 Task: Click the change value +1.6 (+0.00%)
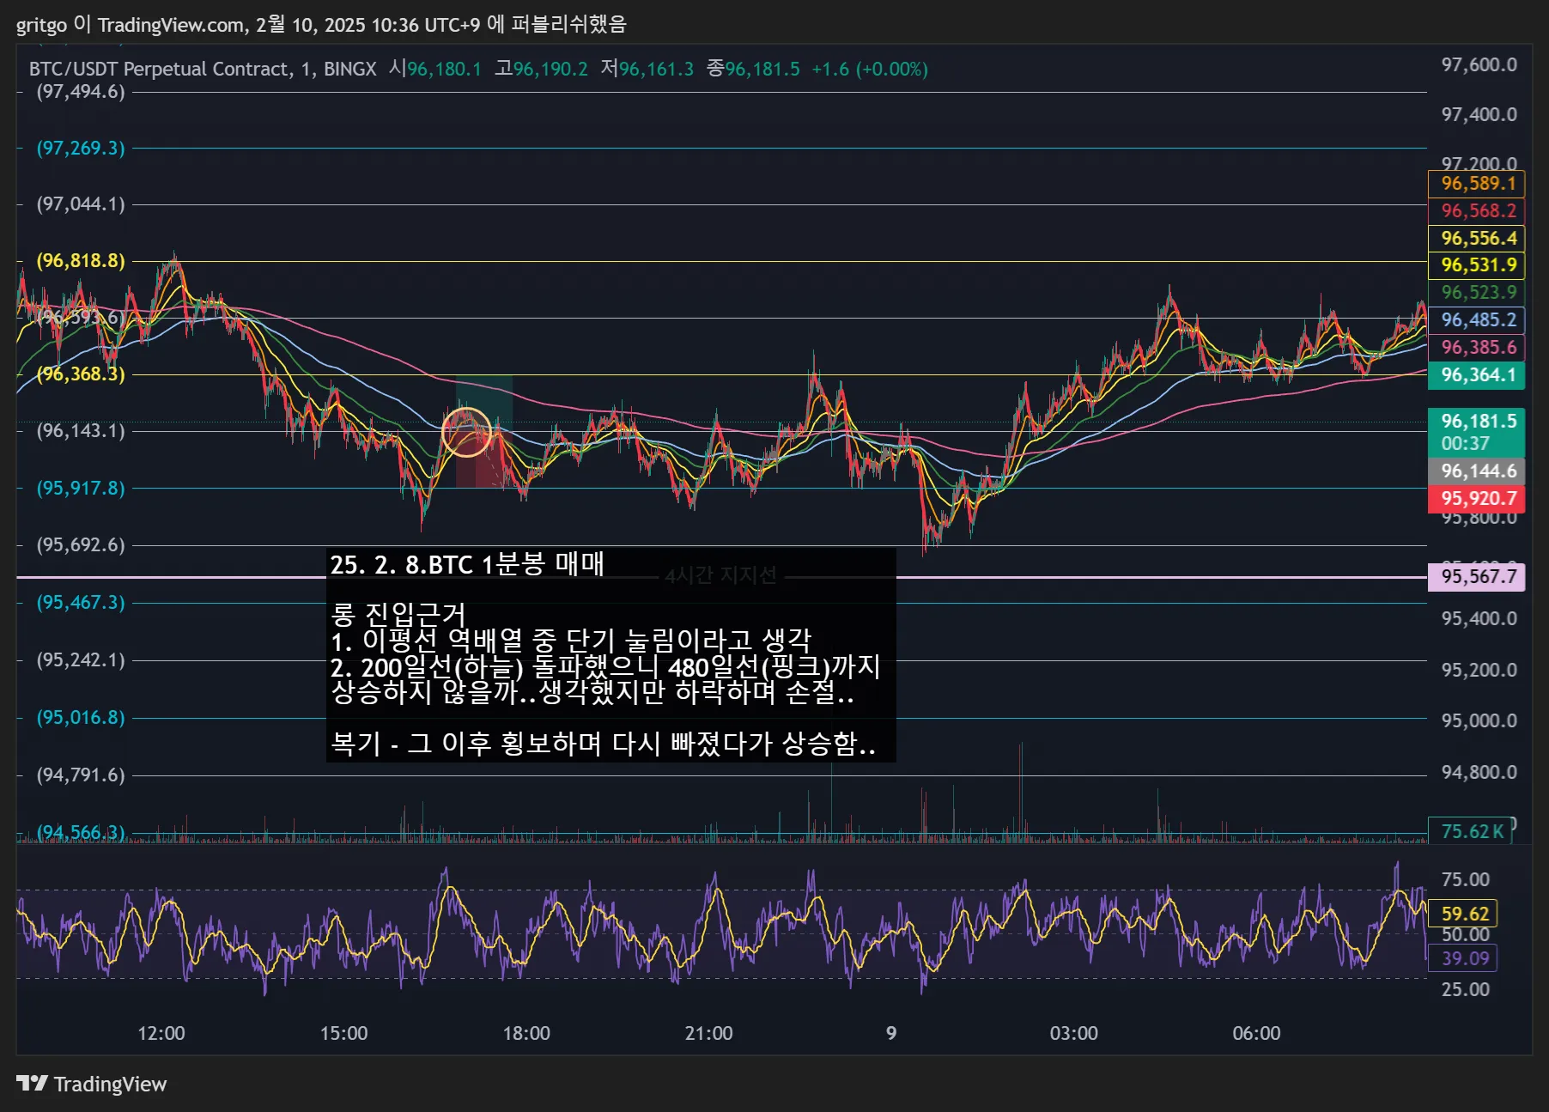click(870, 69)
